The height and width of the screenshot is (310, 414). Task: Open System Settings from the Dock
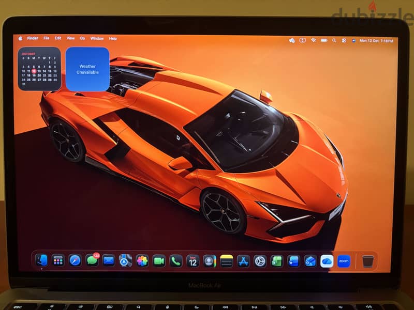pyautogui.click(x=260, y=261)
